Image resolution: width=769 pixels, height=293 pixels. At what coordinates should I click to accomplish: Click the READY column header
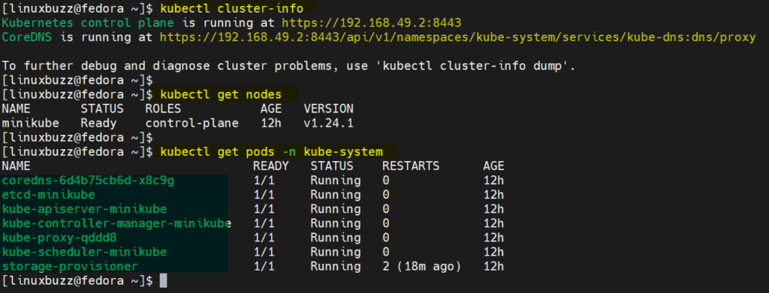[271, 166]
